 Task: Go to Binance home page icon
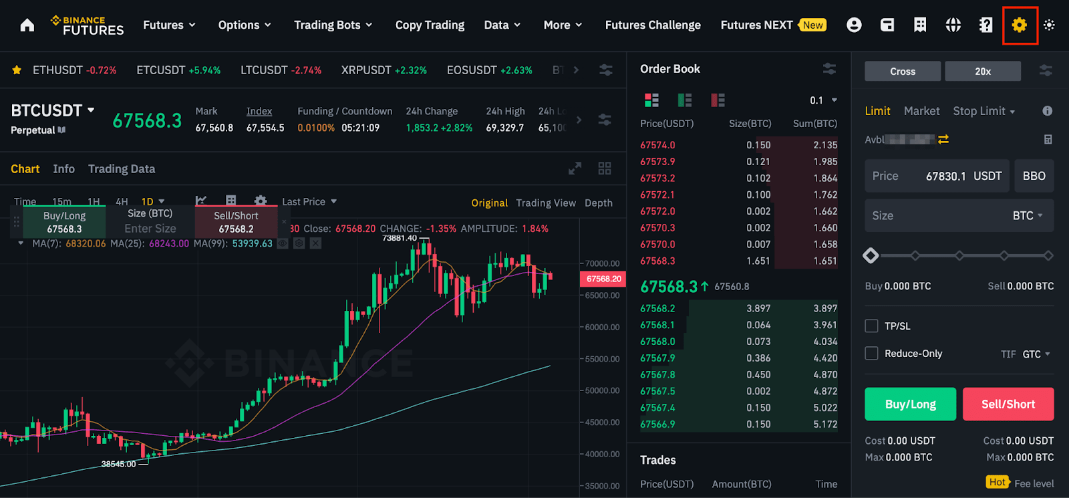pyautogui.click(x=27, y=25)
